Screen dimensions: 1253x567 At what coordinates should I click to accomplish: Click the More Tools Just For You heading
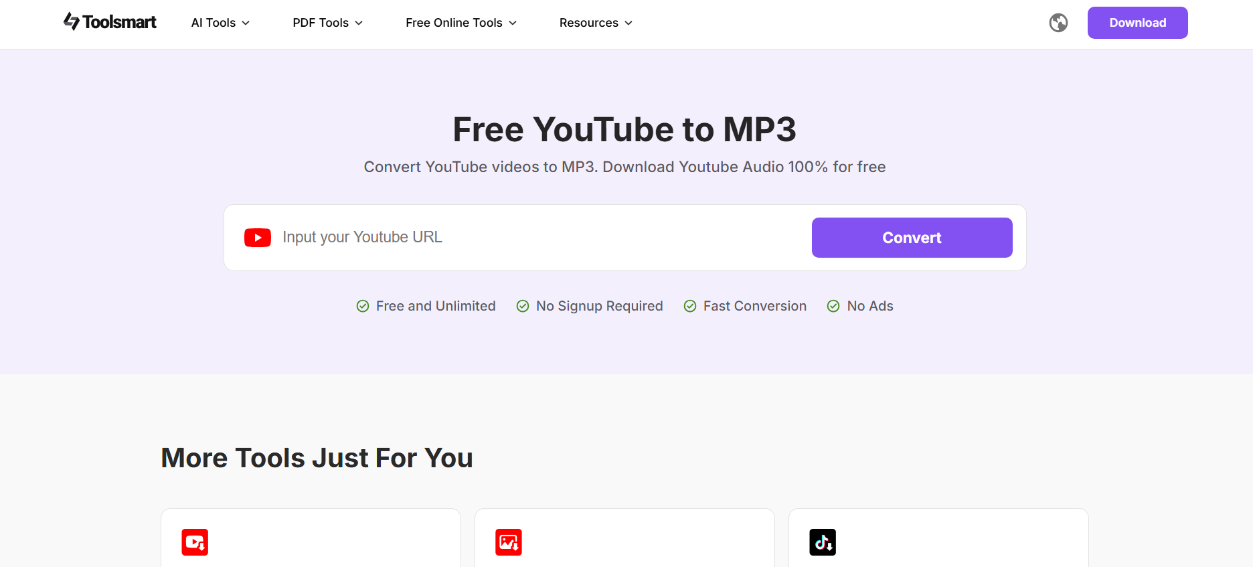317,458
